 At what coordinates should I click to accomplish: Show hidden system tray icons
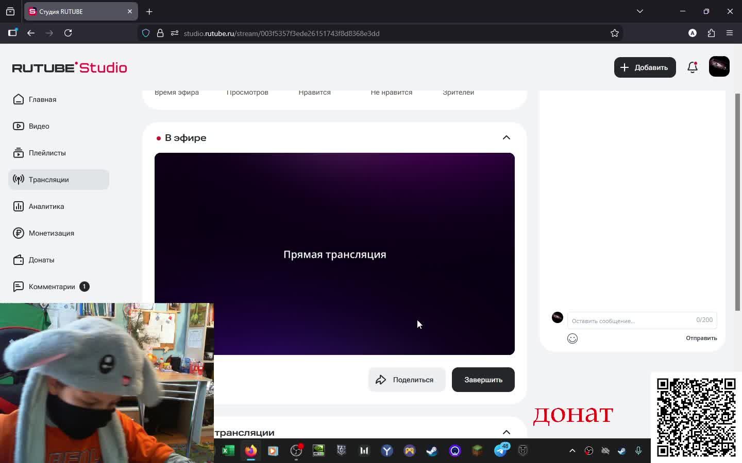click(572, 451)
